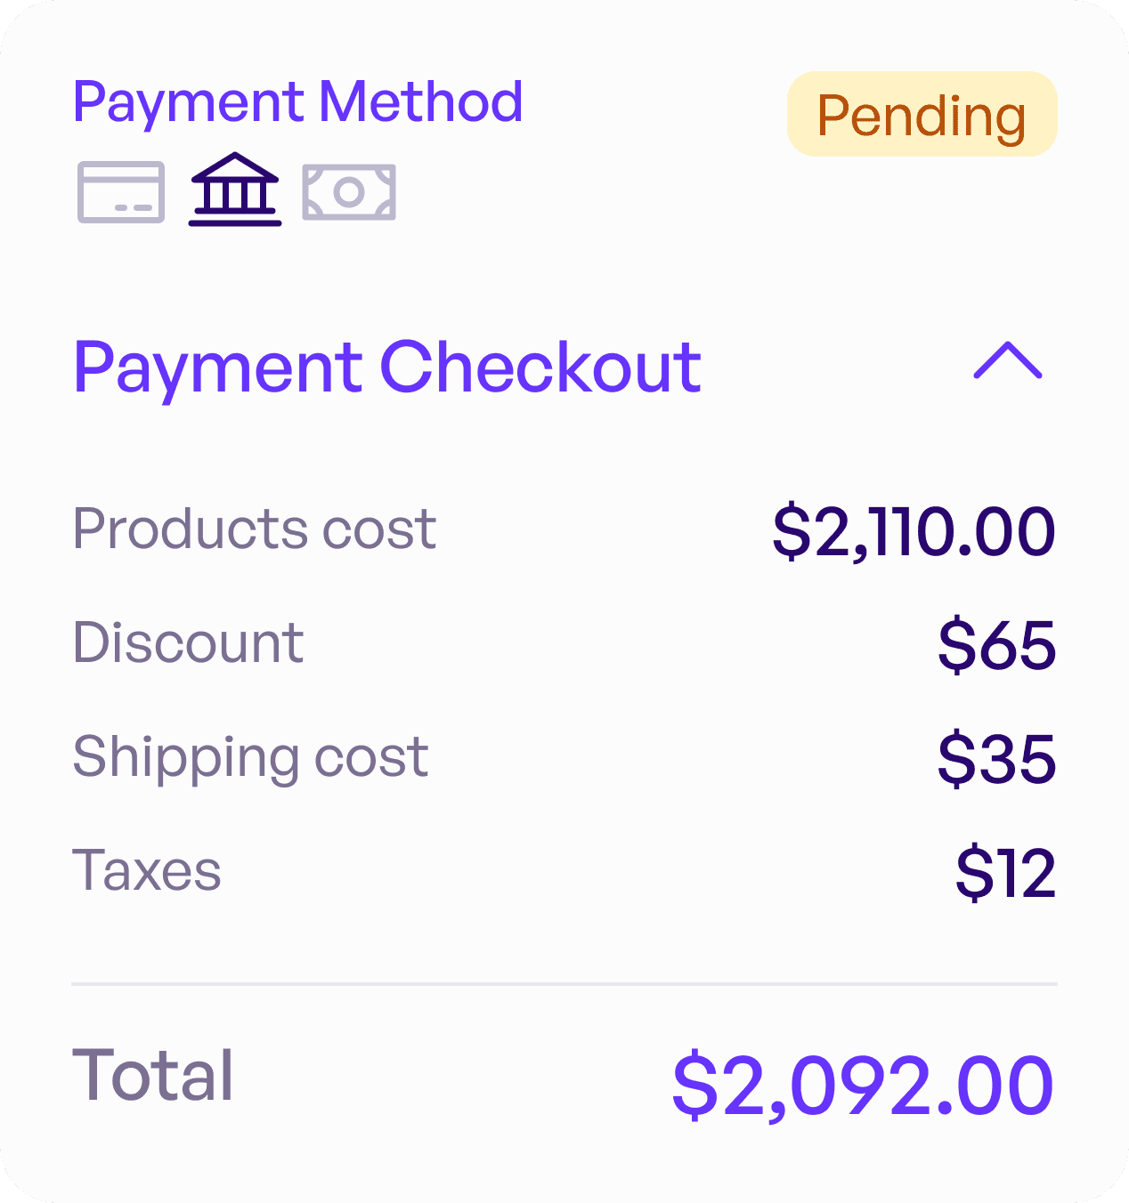Click the word Checkout in heading
Image resolution: width=1129 pixels, height=1203 pixels.
click(x=541, y=367)
